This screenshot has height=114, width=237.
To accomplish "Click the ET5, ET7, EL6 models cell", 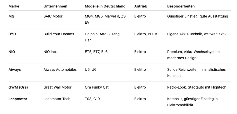I will [x=96, y=52].
